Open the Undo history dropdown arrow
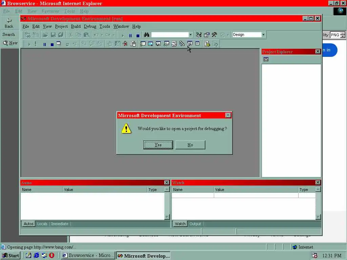Screen dimensions: 347x260 point(102,35)
